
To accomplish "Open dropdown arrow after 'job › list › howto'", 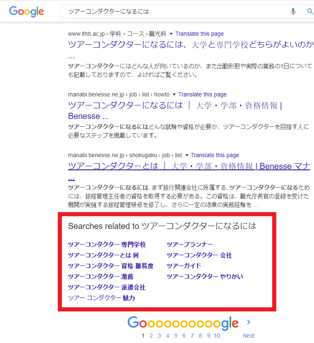I will pyautogui.click(x=174, y=94).
